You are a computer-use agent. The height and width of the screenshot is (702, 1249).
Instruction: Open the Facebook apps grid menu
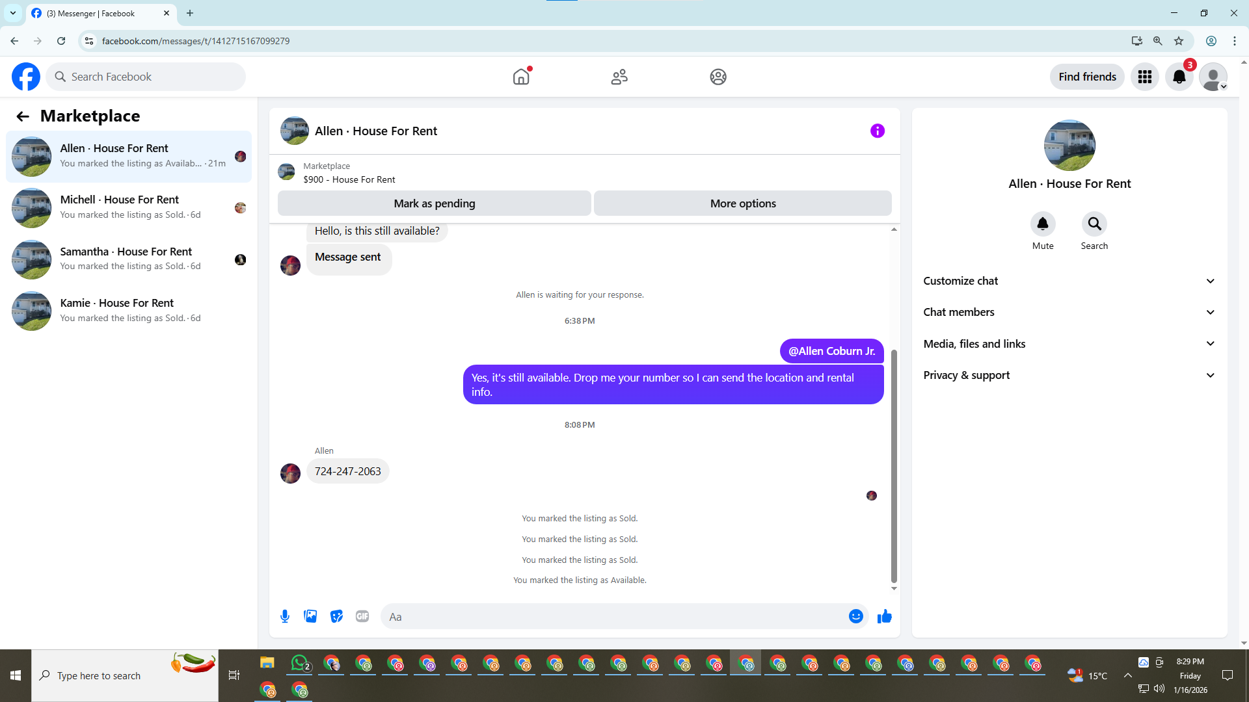(x=1144, y=77)
